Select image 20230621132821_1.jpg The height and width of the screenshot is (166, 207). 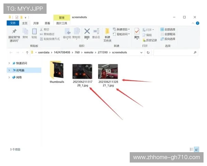(108, 75)
